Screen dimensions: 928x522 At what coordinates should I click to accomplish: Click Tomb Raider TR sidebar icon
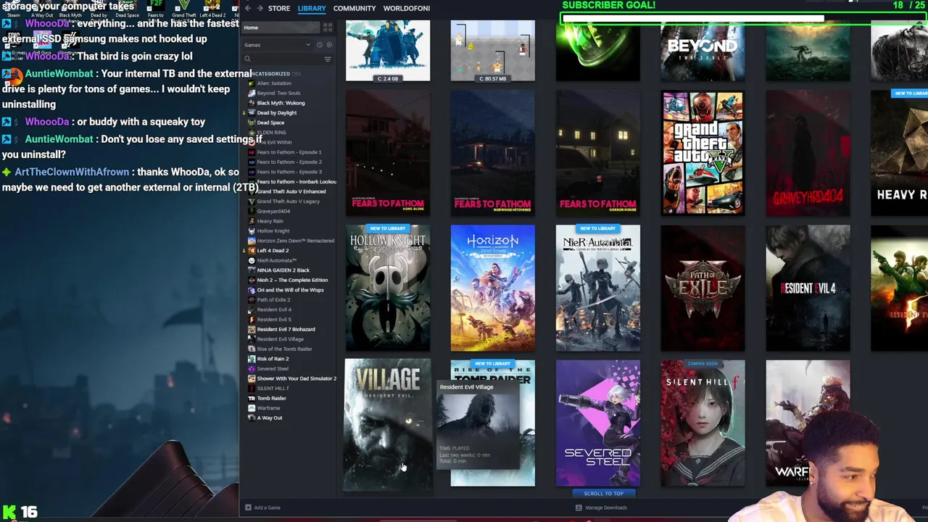[252, 398]
